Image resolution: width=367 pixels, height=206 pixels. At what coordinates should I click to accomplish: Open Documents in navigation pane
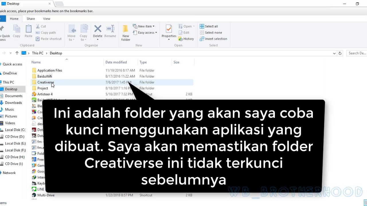[x=13, y=96]
